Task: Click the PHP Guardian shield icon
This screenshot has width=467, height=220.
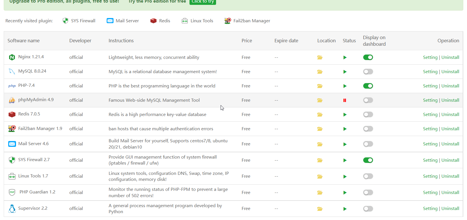Action: (x=12, y=192)
